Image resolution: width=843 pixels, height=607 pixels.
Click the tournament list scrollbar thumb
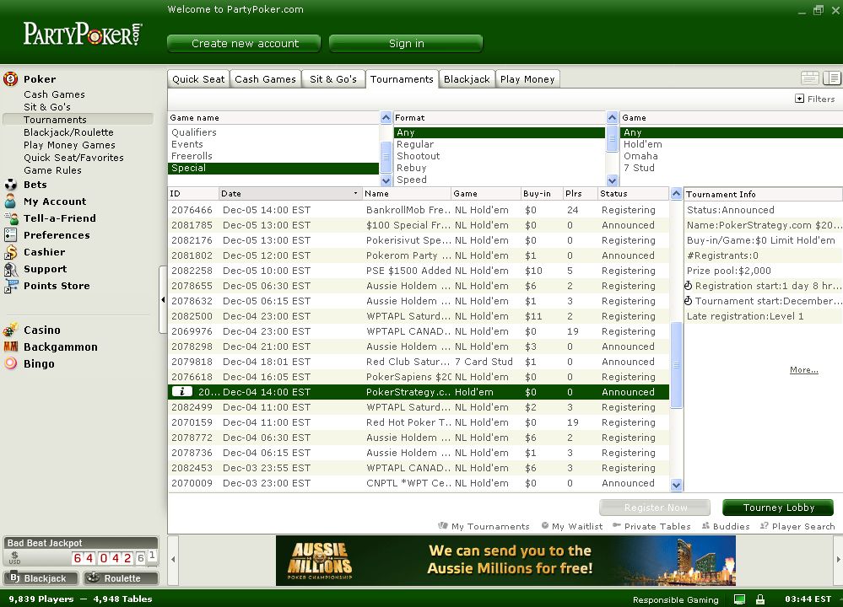pos(676,365)
